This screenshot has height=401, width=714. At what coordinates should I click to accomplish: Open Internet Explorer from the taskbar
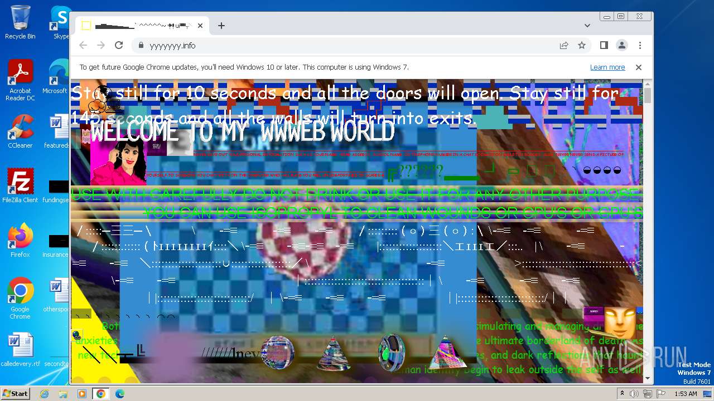pyautogui.click(x=45, y=394)
